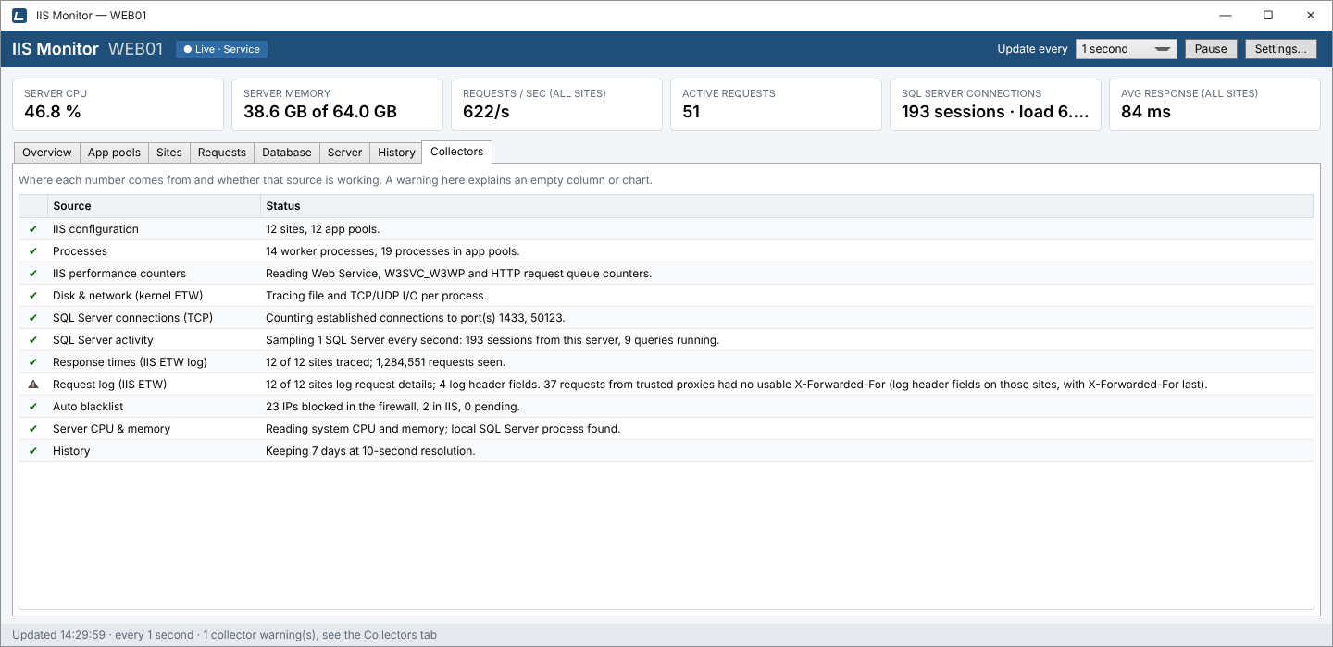Click the green check icon beside Processes
The width and height of the screenshot is (1333, 647).
[33, 251]
